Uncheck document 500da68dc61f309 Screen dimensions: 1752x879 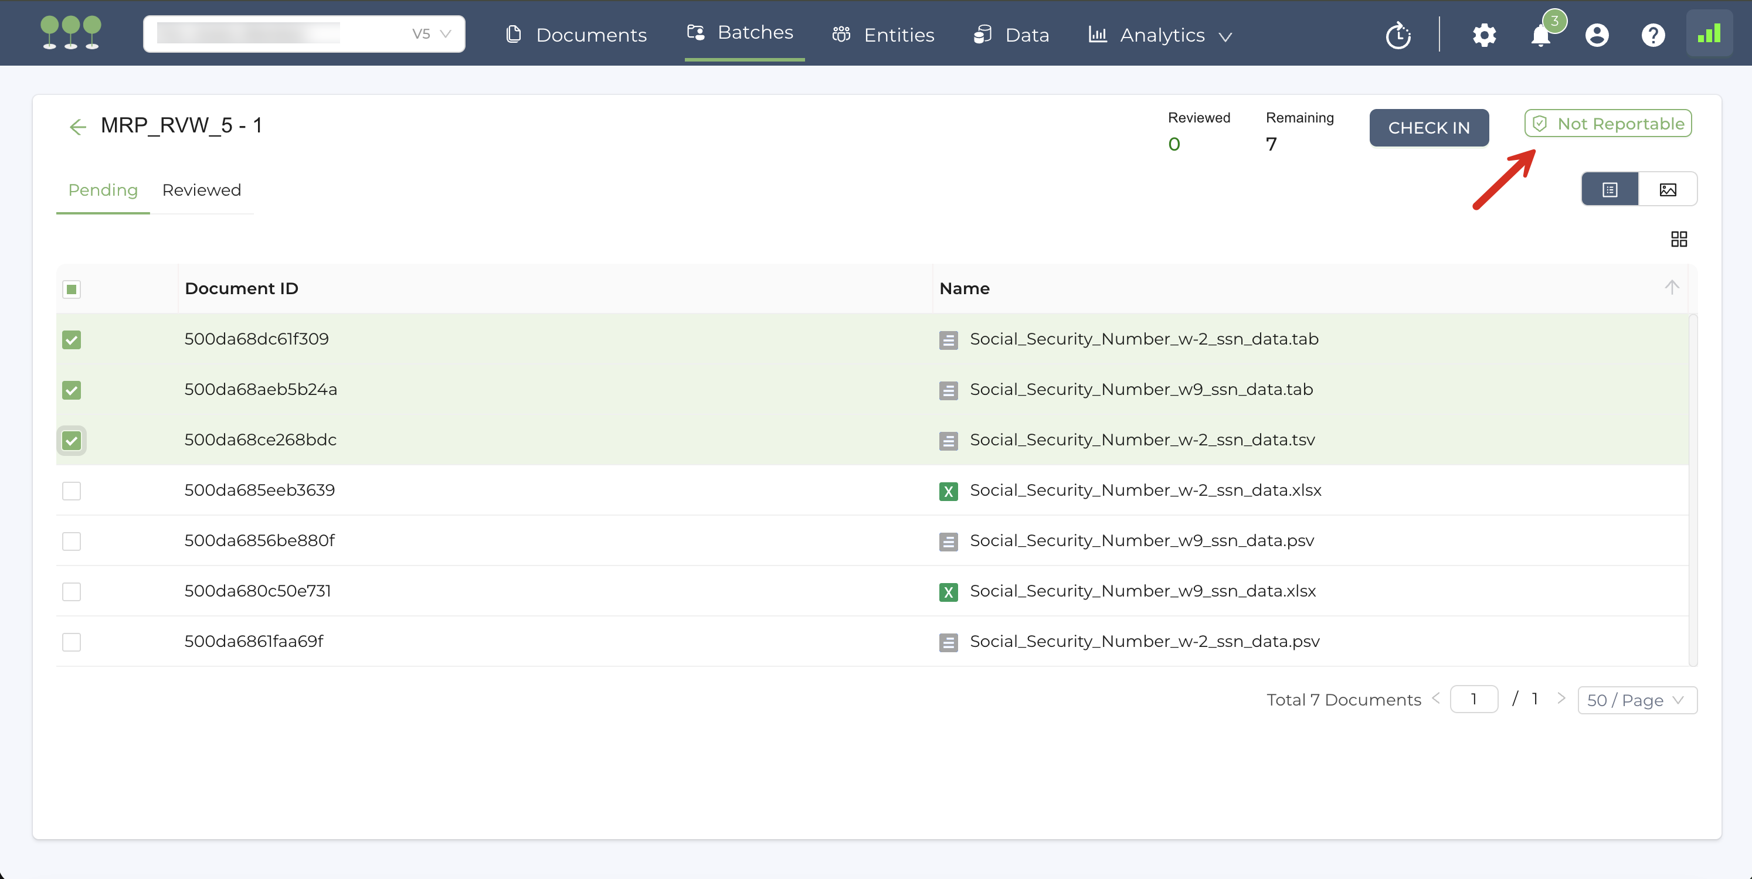click(72, 339)
